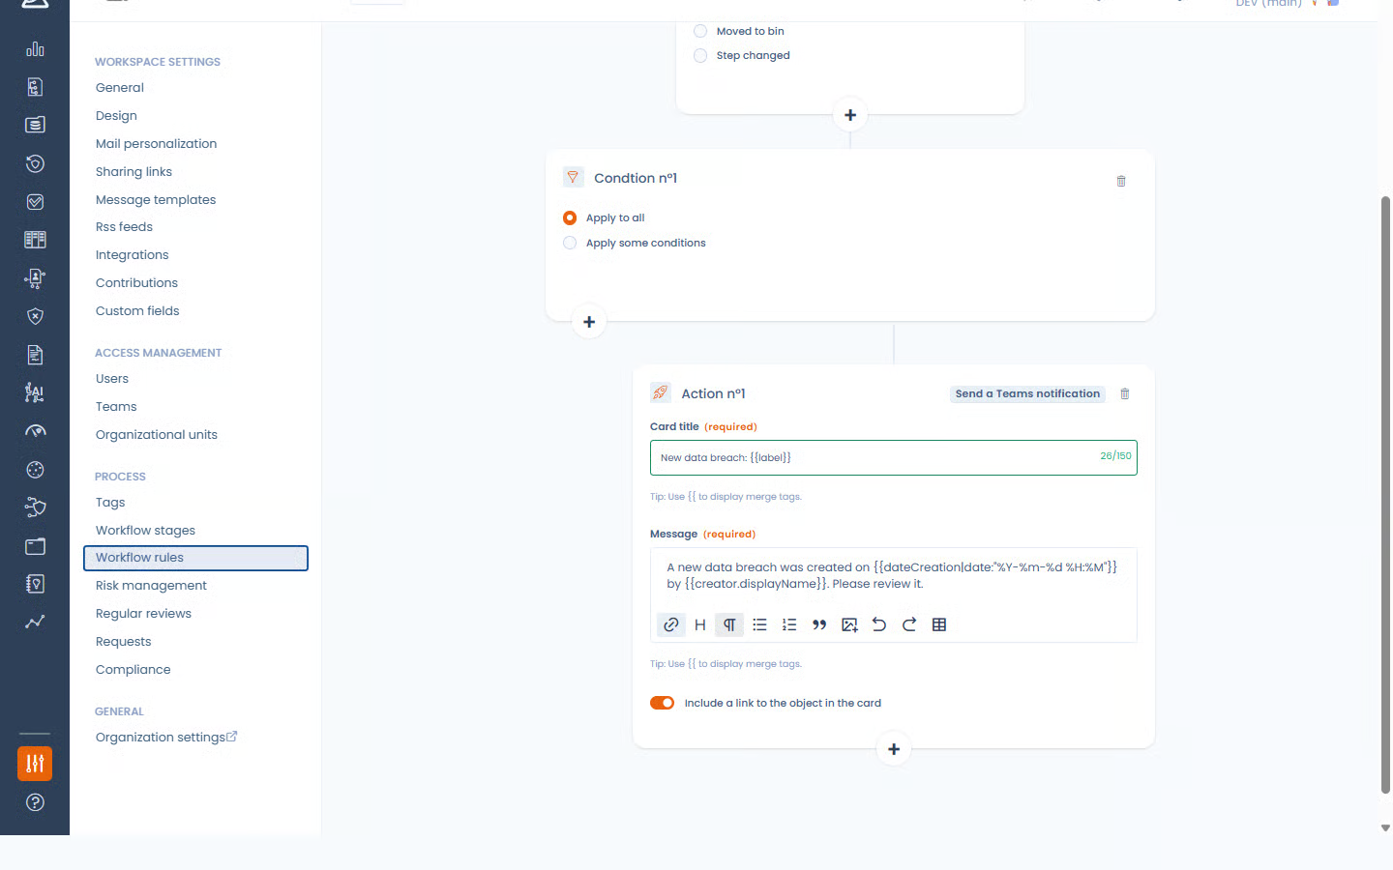This screenshot has width=1393, height=870.
Task: Open Workflow stages settings page
Action: point(145,530)
